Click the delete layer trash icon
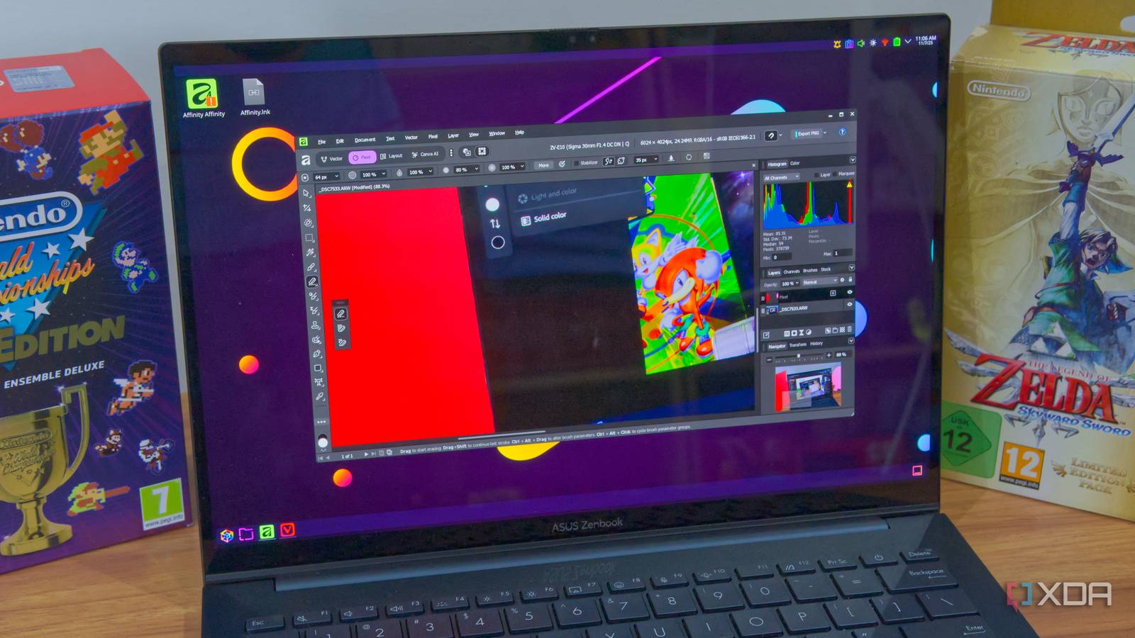The width and height of the screenshot is (1135, 638). (849, 330)
